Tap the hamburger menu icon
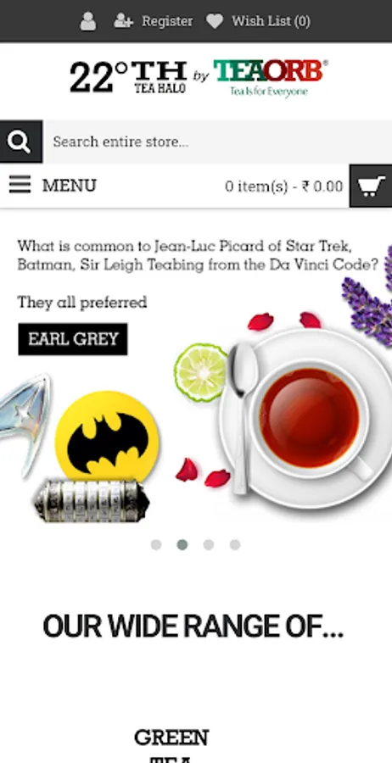 pos(20,185)
